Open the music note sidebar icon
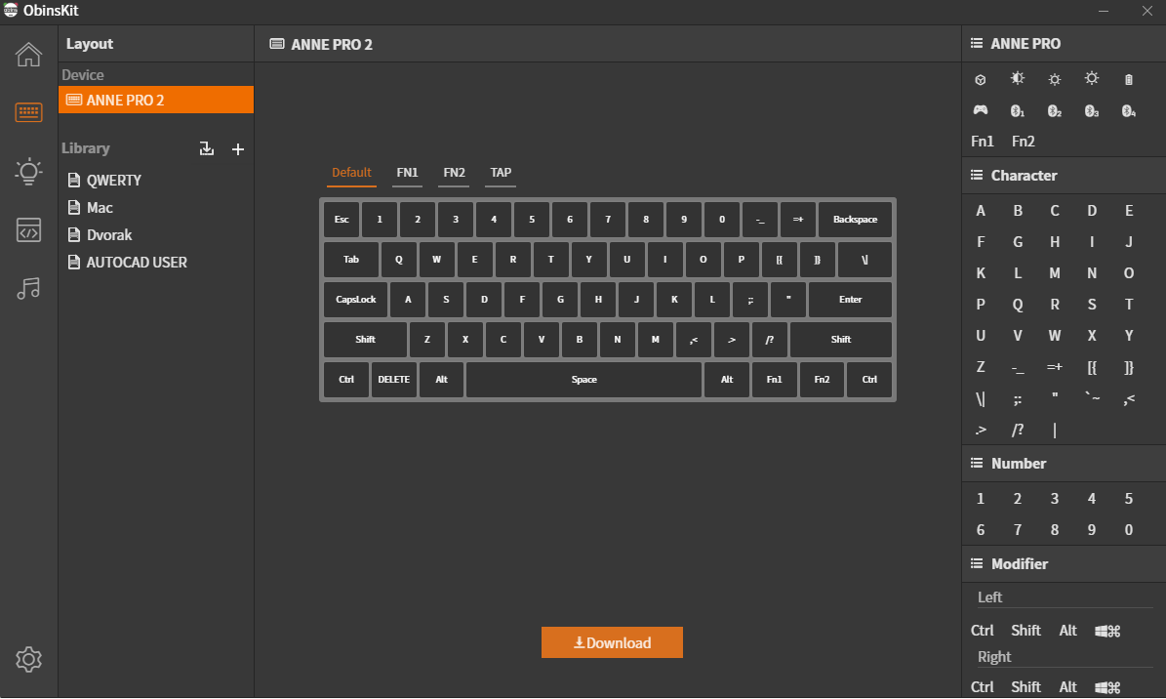The height and width of the screenshot is (699, 1166). 28,288
